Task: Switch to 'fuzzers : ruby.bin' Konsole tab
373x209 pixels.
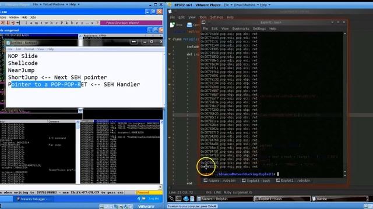Action: (x=220, y=181)
